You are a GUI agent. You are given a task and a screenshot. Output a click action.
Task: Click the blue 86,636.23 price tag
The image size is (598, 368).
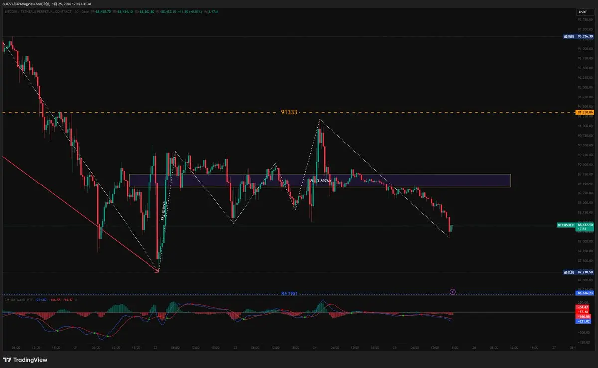(x=585, y=294)
